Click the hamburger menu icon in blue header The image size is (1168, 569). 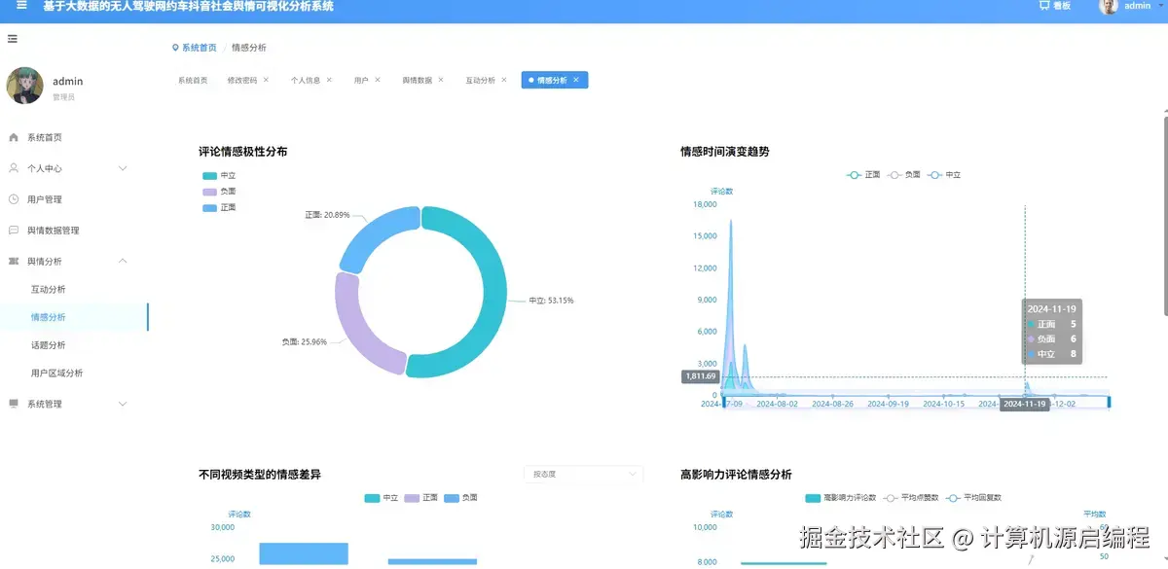coord(19,7)
